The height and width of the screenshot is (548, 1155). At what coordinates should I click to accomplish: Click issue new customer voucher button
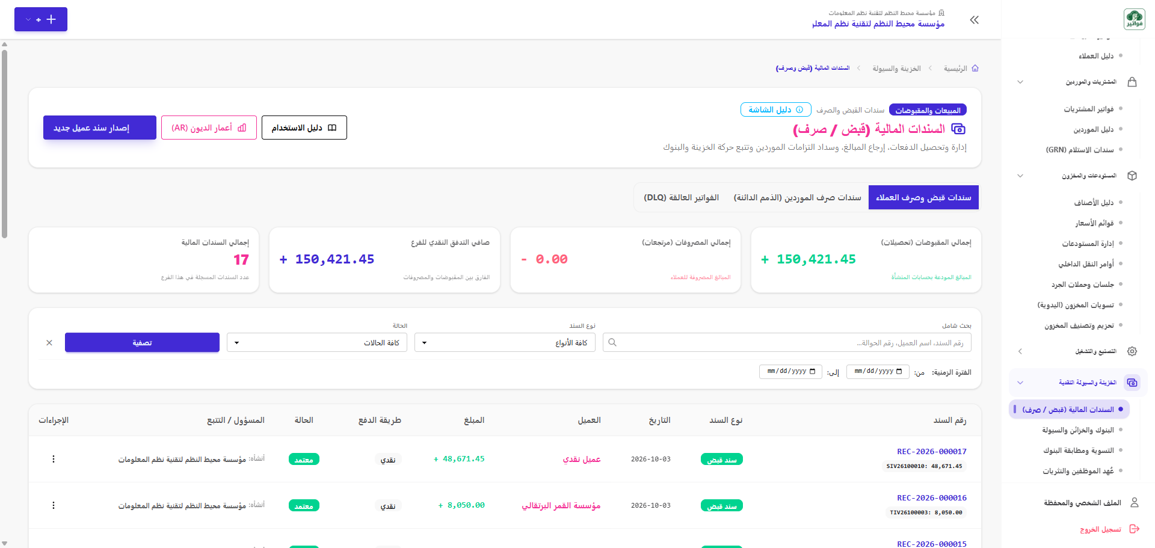pos(100,128)
